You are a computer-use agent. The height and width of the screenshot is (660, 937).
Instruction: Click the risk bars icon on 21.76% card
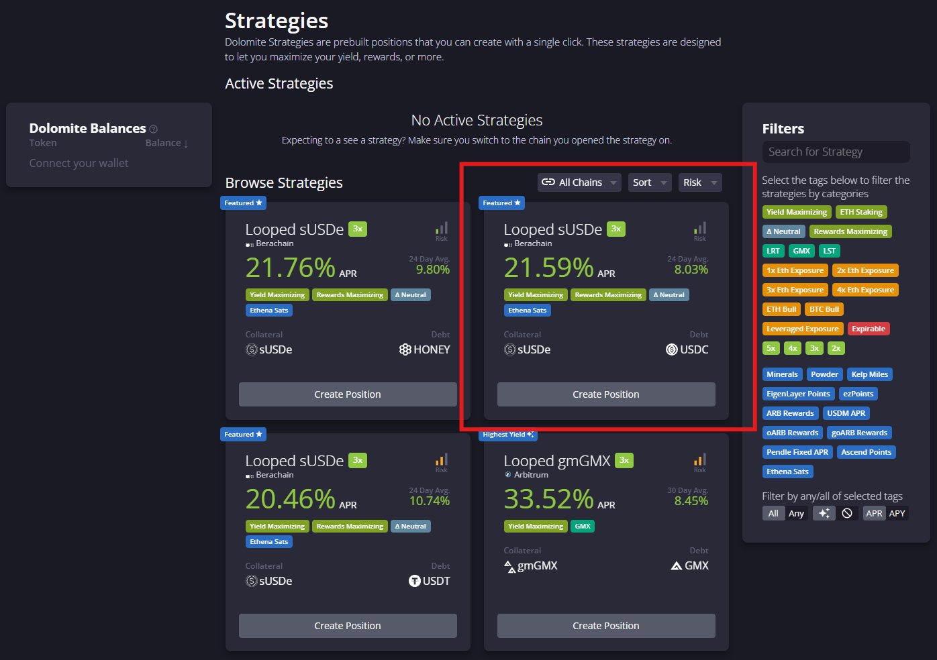point(441,228)
